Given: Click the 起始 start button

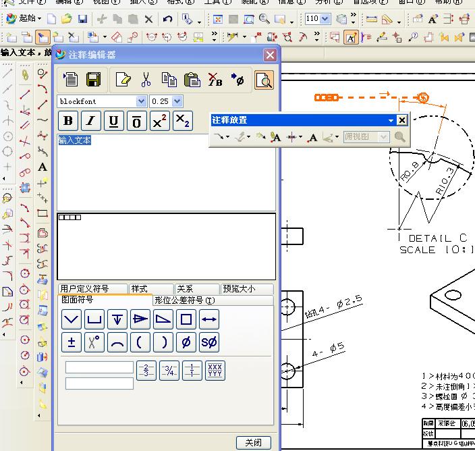Looking at the screenshot, I should point(24,19).
